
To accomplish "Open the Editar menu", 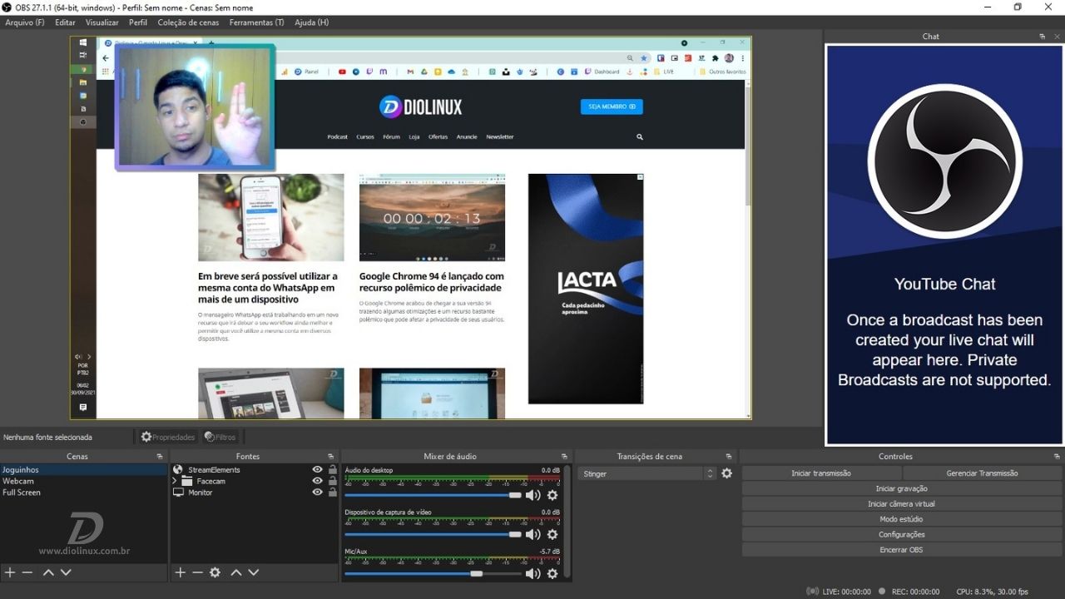I will tap(65, 22).
